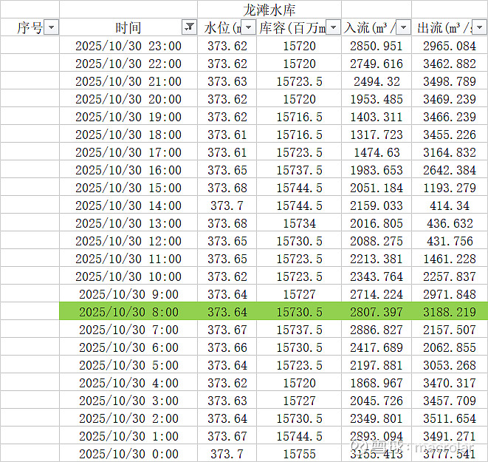Select cell 2025/10/30 17:00
The image size is (488, 462).
point(128,152)
